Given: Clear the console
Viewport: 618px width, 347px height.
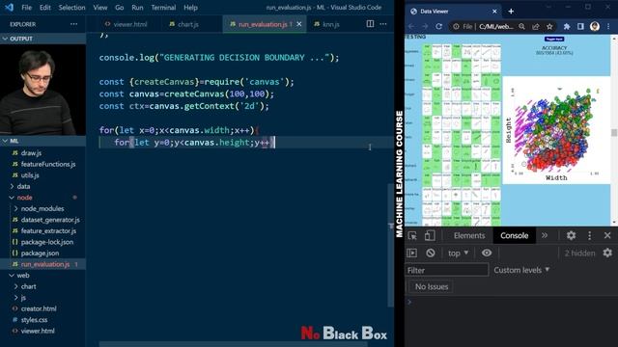Looking at the screenshot, I should tap(431, 253).
